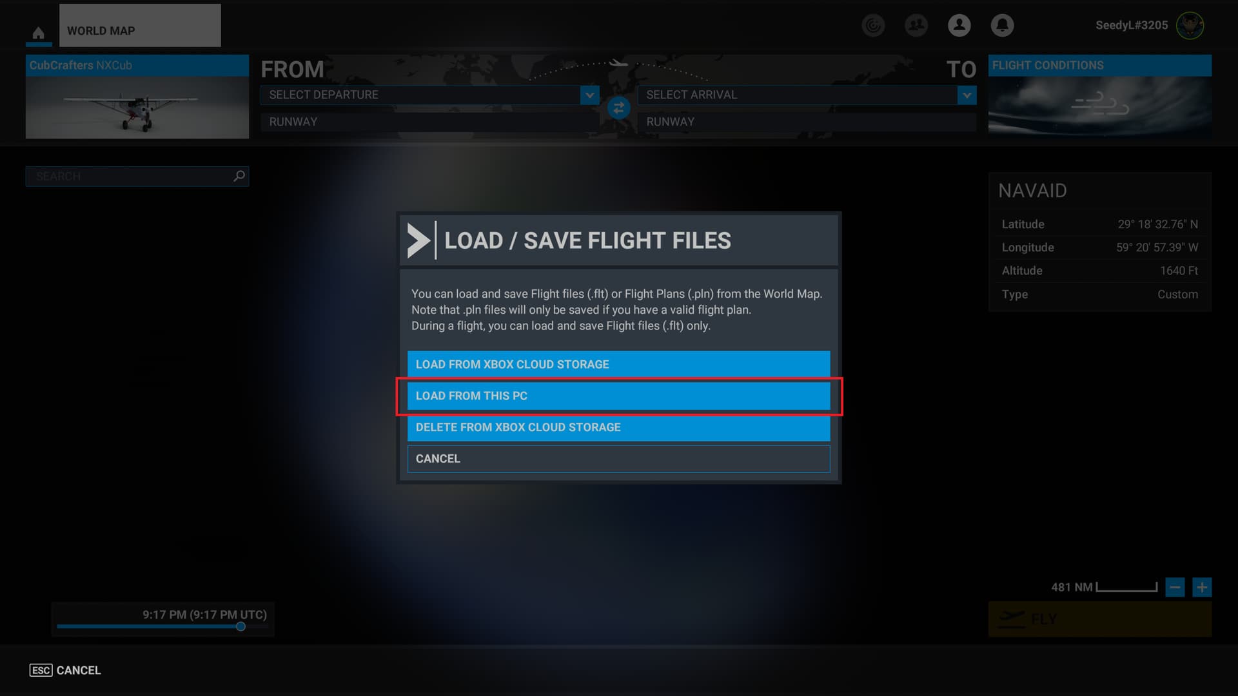Select DELETE FROM XBOX CLOUD STORAGE option
1238x696 pixels.
pos(619,427)
